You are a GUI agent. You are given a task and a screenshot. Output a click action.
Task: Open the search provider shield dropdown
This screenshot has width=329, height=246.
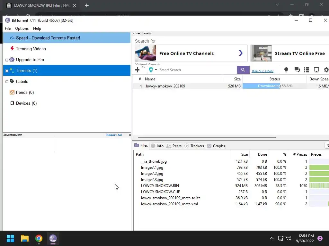[153, 70]
